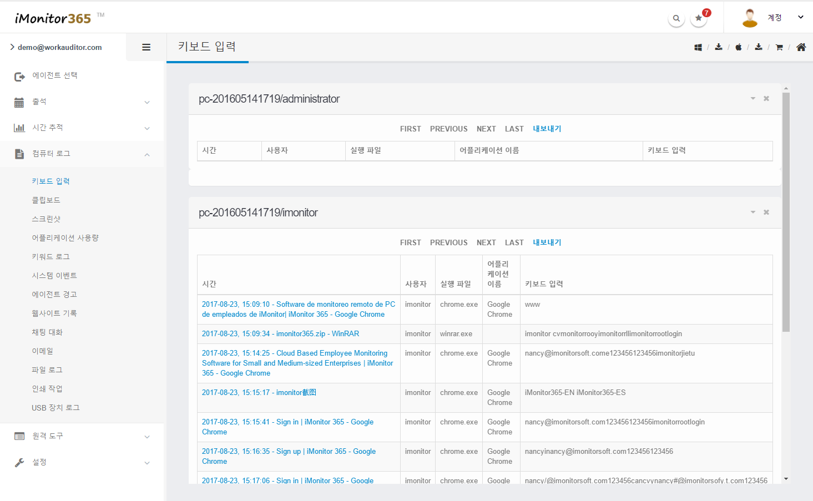The width and height of the screenshot is (813, 501).
Task: Open the shopping cart icon
Action: (779, 47)
